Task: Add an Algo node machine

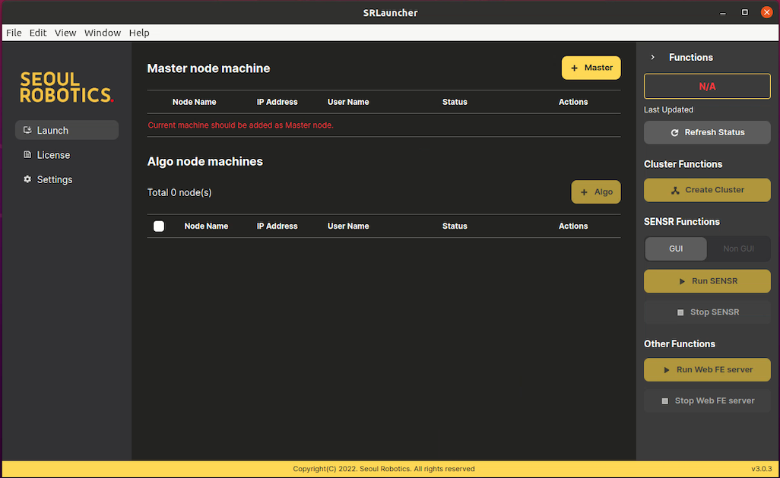Action: pyautogui.click(x=595, y=192)
